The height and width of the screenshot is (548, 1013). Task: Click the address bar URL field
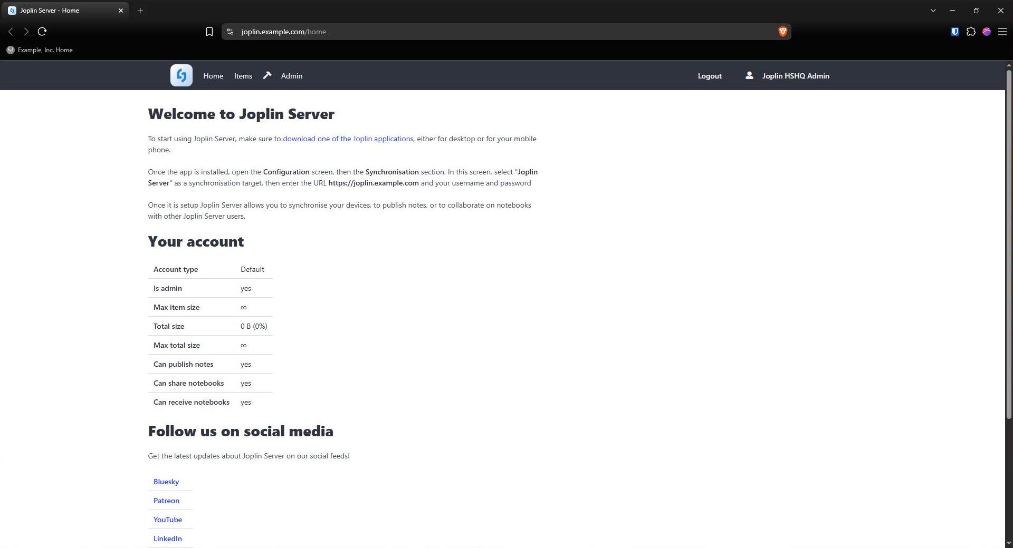click(x=505, y=32)
